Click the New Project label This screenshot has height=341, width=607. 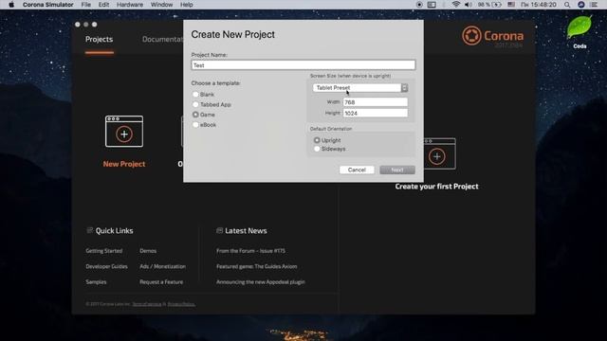pos(124,164)
